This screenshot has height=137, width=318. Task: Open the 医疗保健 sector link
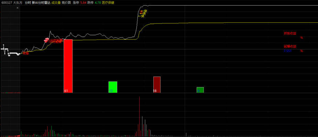pyautogui.click(x=108, y=3)
